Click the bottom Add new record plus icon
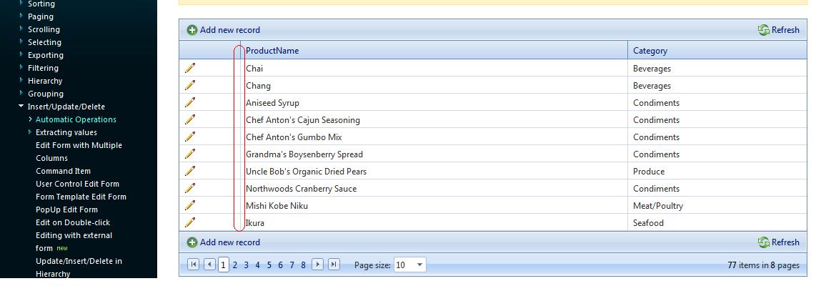Viewport: 816px width, 286px height. point(192,242)
